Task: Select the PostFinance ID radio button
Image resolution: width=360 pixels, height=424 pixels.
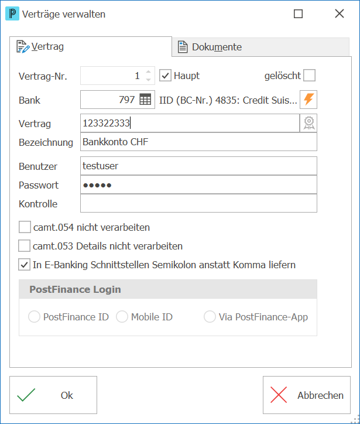Action: 35,316
